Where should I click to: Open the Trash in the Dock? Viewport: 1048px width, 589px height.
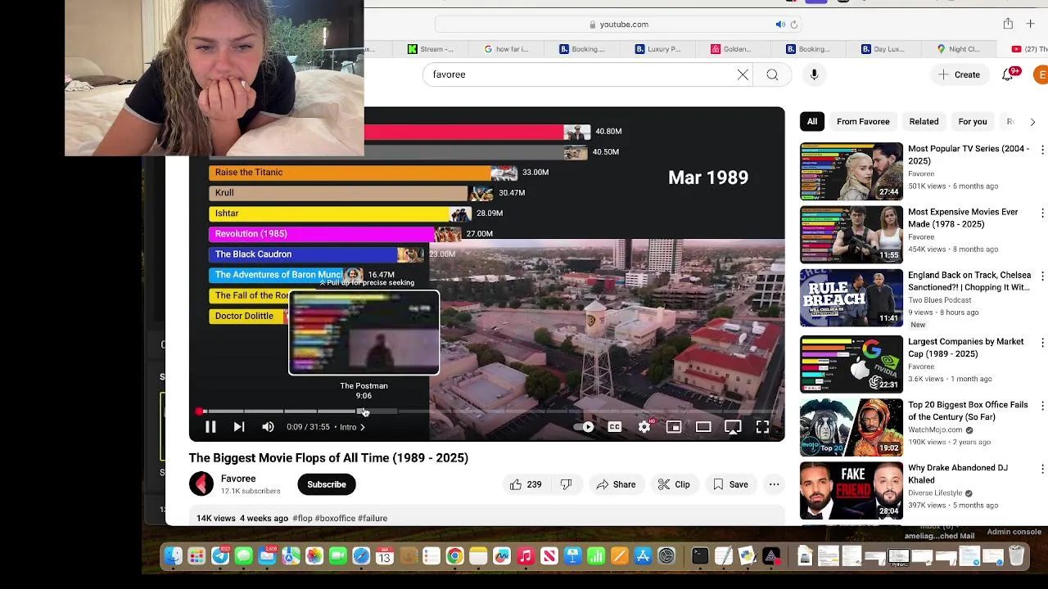pyautogui.click(x=1016, y=556)
